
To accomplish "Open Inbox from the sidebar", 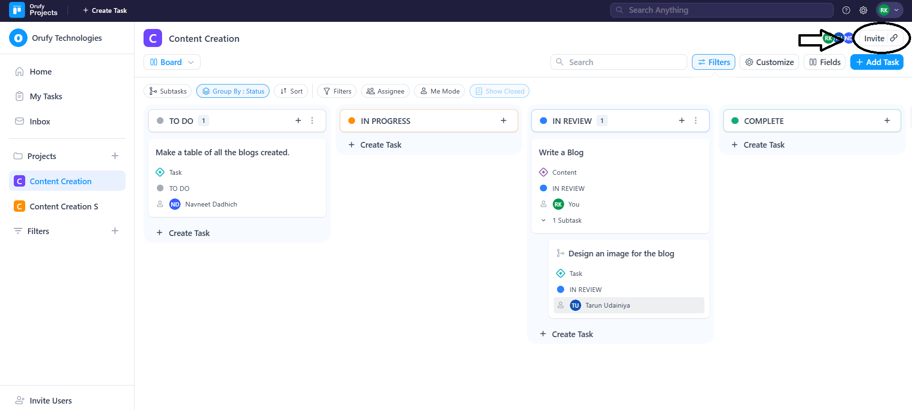I will (39, 122).
